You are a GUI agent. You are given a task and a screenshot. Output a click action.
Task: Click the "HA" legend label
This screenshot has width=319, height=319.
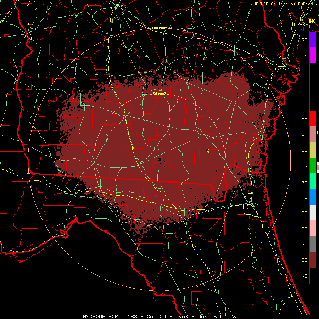[304, 118]
